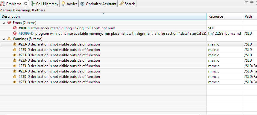Open the view menu dropdown triangle
Viewport: 257px width, 115px height.
246,2
